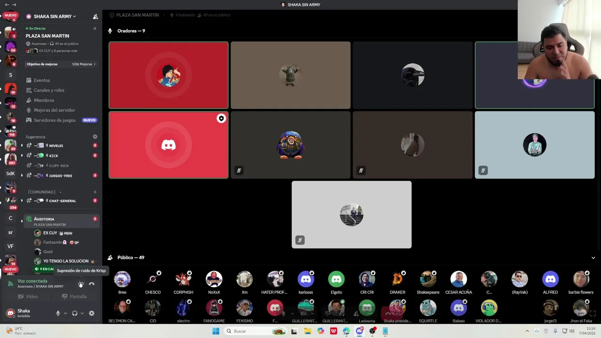
Task: Open user settings gear
Action: 92,313
